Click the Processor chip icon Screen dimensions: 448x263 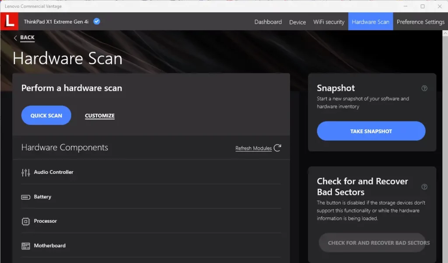26,221
